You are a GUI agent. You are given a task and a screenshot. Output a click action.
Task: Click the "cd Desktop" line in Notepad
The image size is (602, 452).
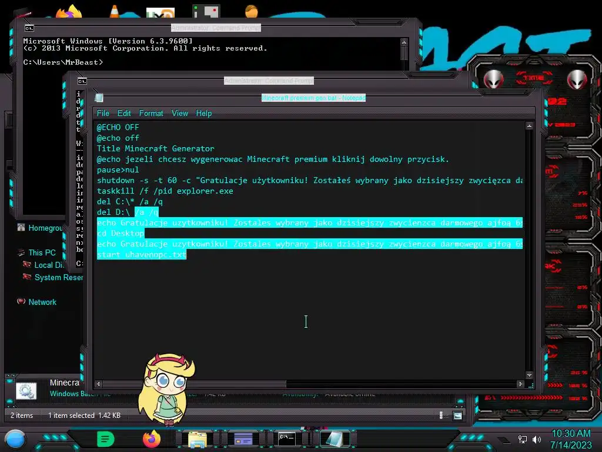click(120, 233)
